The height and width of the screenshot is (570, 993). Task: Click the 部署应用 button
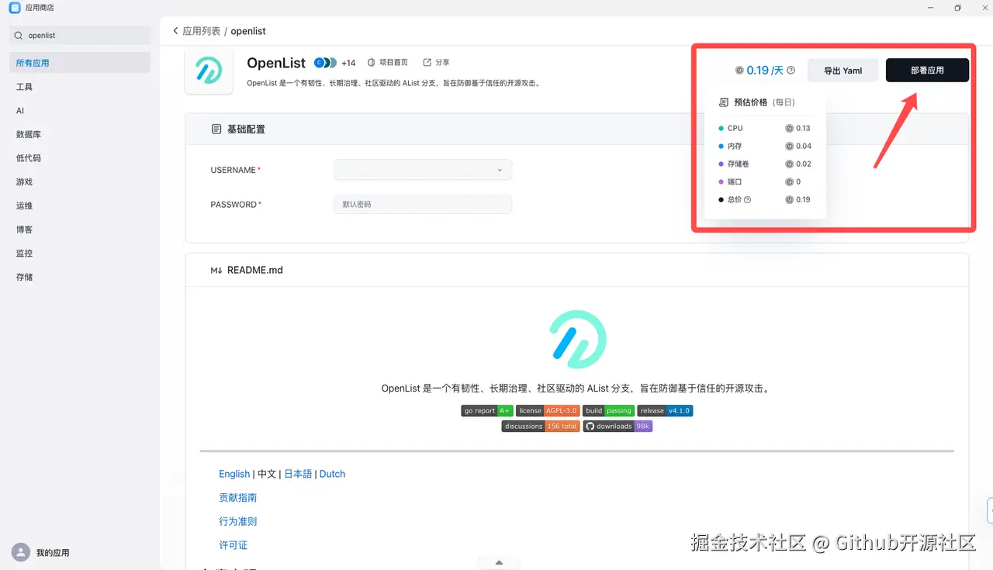point(927,71)
